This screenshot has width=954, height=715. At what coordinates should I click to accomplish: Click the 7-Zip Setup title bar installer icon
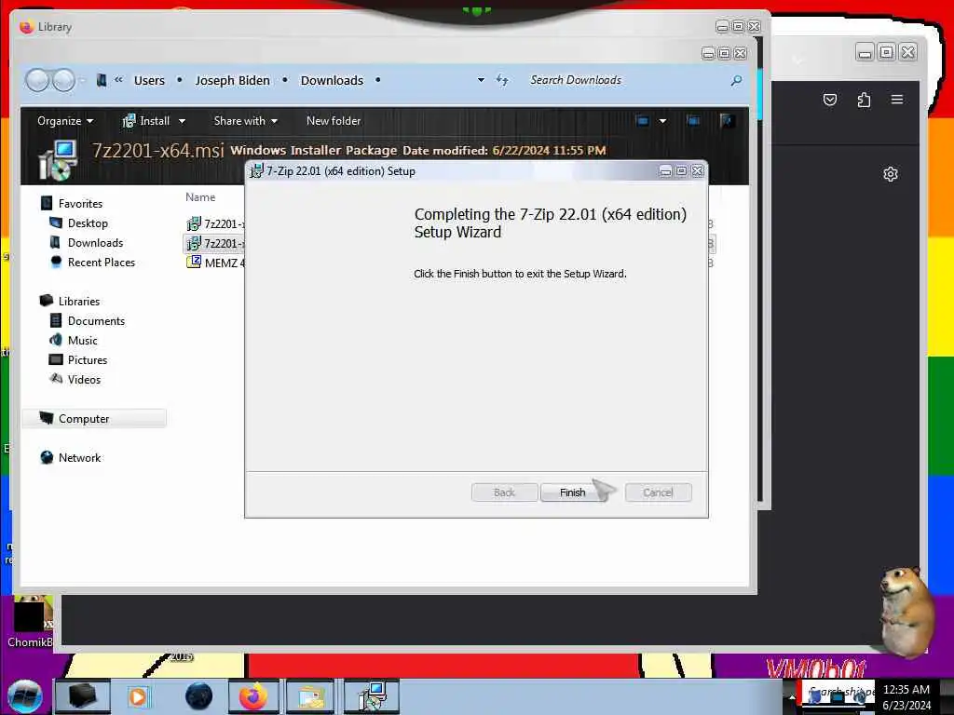point(257,171)
